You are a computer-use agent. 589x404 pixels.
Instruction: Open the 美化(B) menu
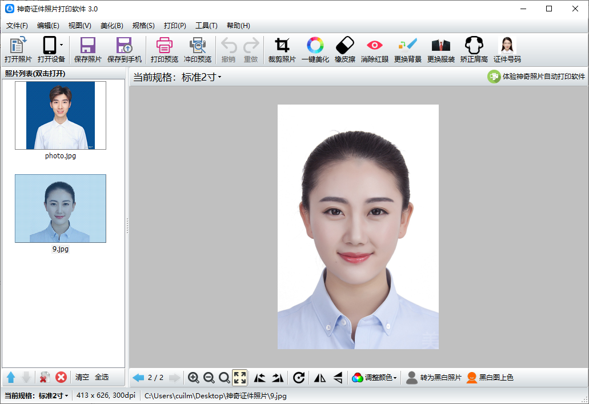[x=111, y=26]
